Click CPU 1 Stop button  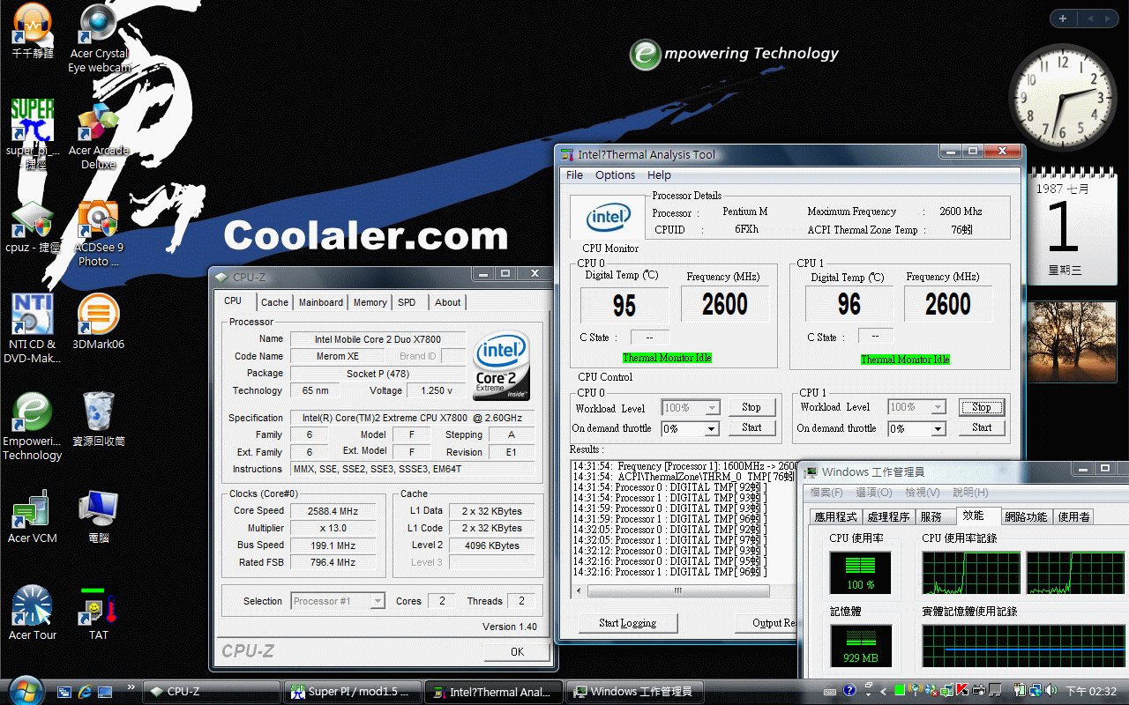[982, 407]
